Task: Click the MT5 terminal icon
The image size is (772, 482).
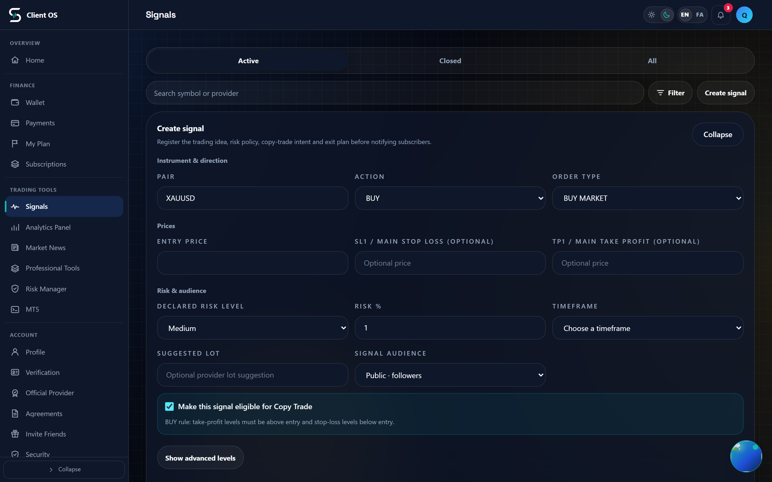Action: pos(15,309)
